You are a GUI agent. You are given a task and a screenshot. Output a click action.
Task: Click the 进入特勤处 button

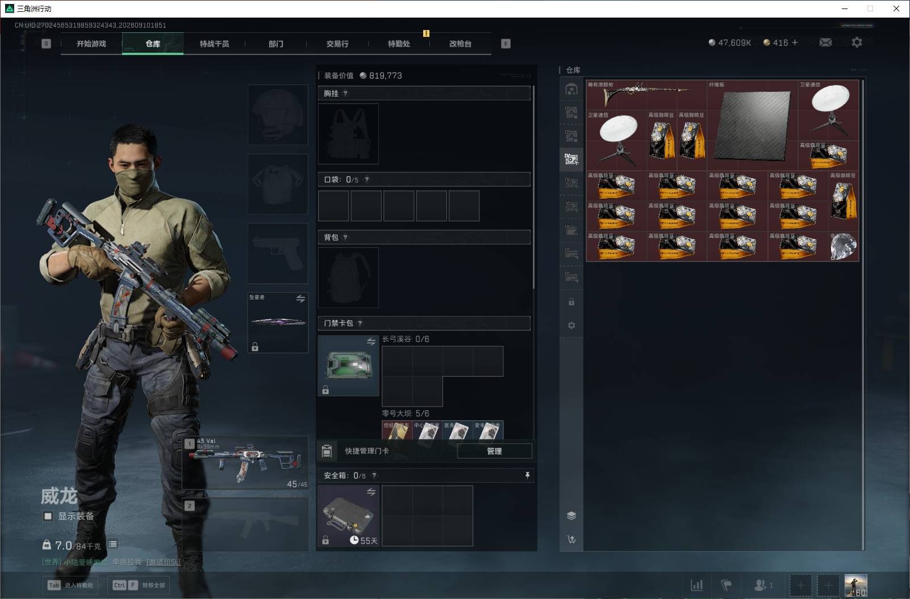[x=71, y=585]
